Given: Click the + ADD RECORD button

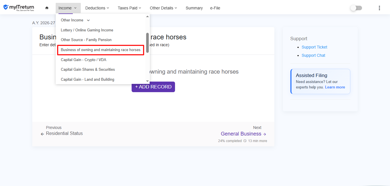Looking at the screenshot, I should [153, 87].
